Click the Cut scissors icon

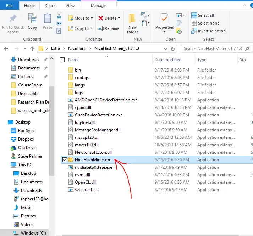(x=59, y=16)
